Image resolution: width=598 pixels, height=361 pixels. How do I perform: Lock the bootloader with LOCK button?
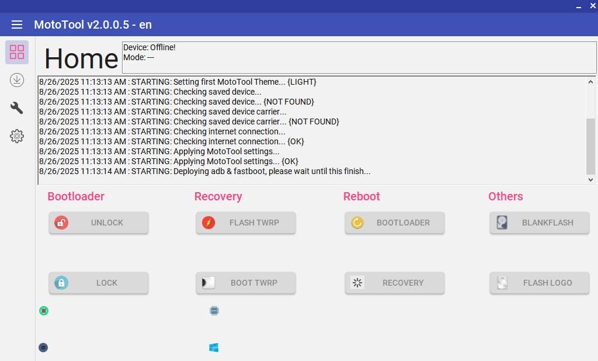point(98,283)
